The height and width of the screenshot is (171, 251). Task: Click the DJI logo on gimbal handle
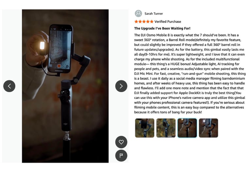pyautogui.click(x=65, y=124)
